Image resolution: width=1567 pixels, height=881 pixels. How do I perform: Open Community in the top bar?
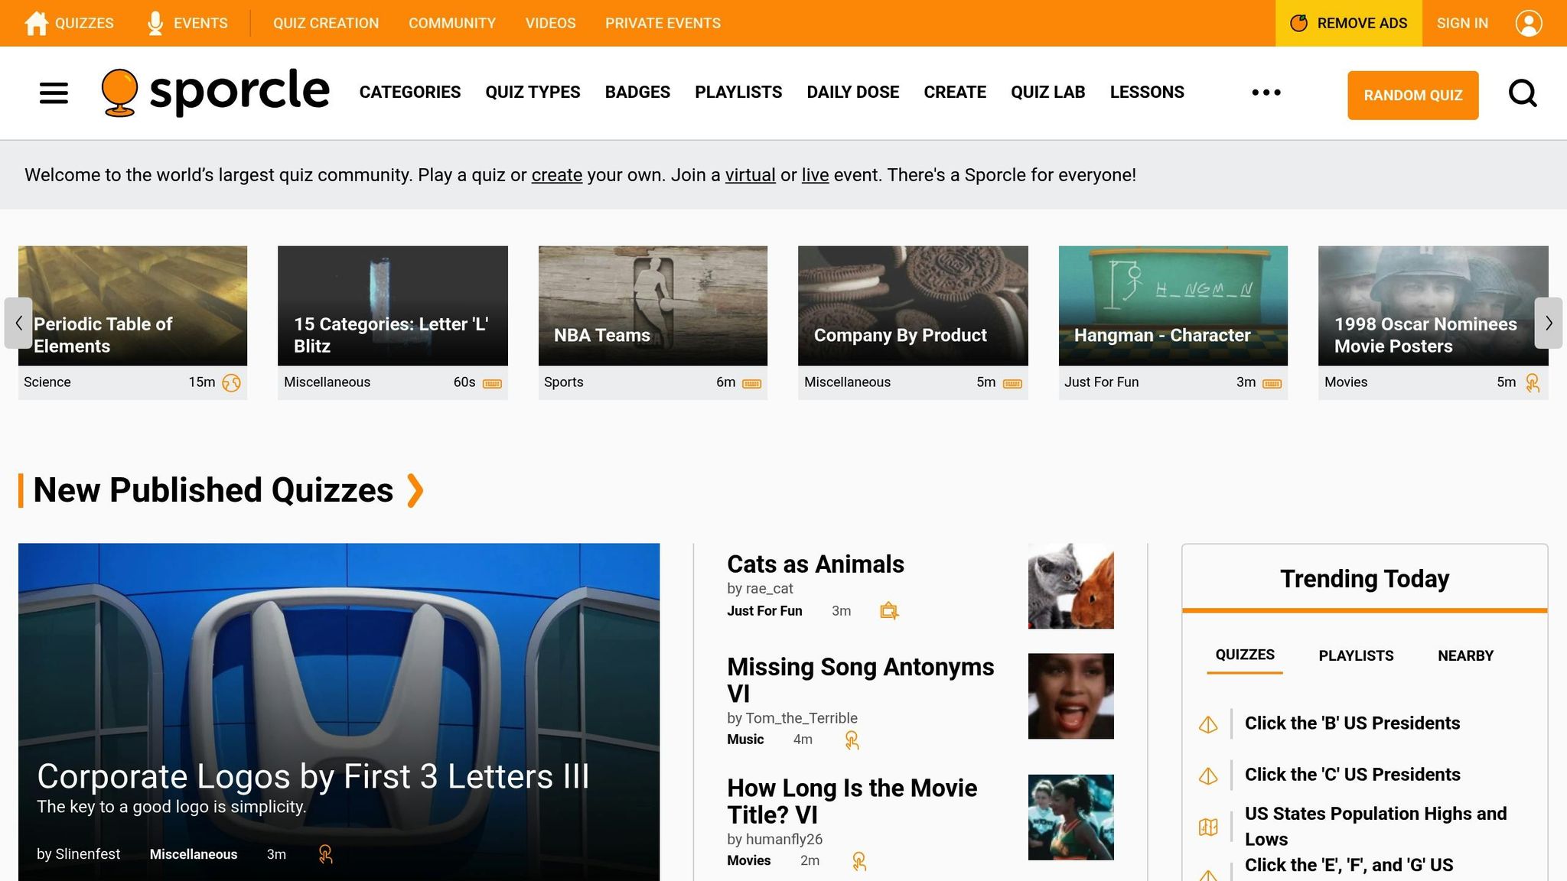452,23
